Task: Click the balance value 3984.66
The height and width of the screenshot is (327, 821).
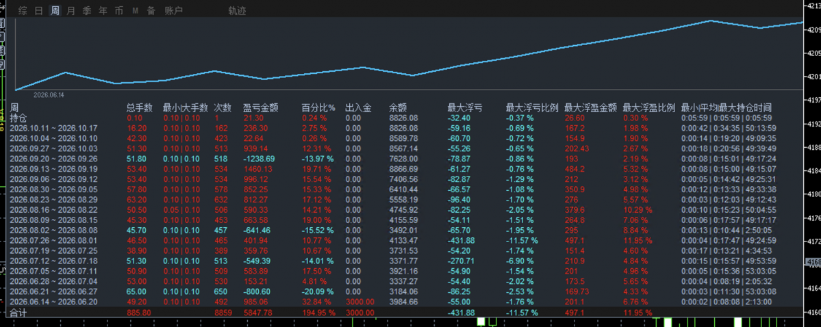Action: point(403,302)
